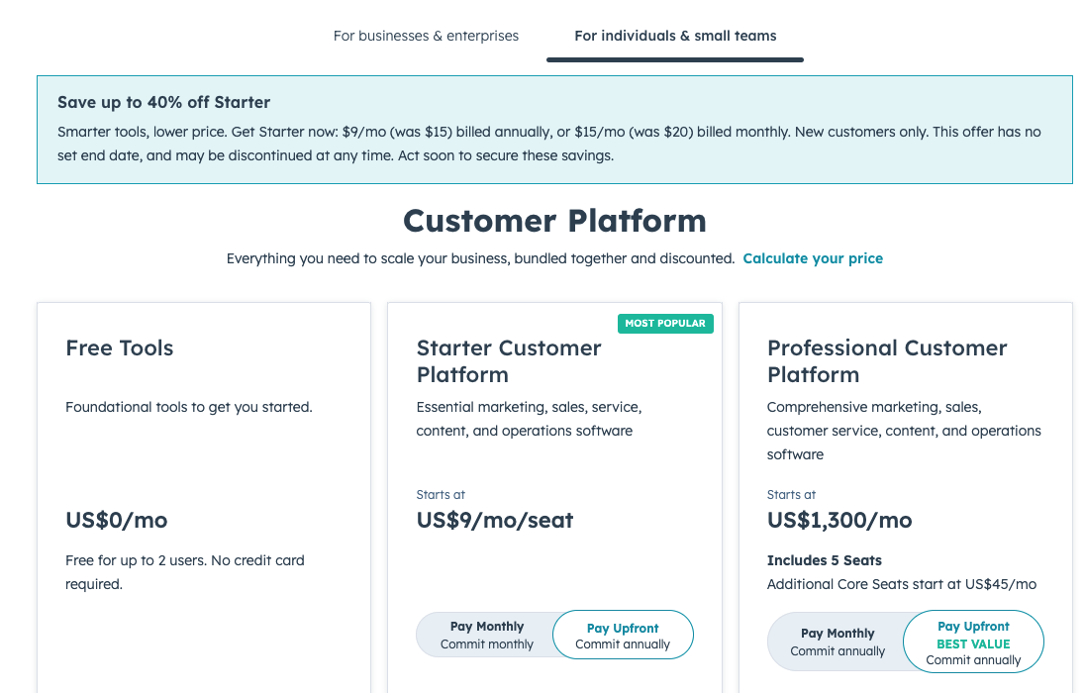Select Pay Upfront Best Value on Professional plan
1085x693 pixels.
pyautogui.click(x=973, y=643)
